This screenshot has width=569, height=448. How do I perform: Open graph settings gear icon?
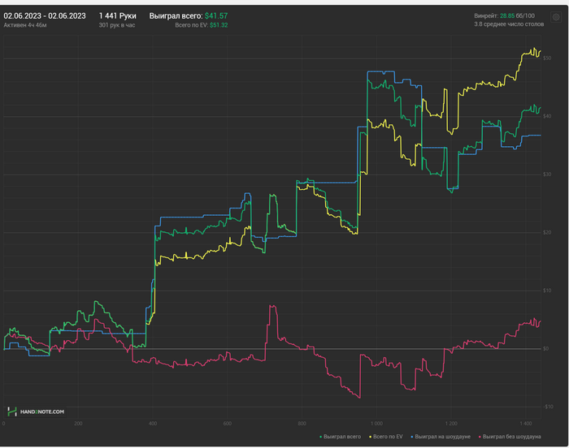tap(556, 17)
